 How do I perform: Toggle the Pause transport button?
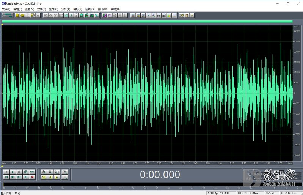point(19,172)
